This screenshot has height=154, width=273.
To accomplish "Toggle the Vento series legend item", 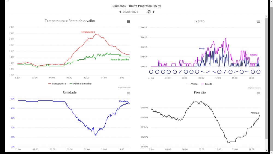I will pyautogui.click(x=192, y=84).
